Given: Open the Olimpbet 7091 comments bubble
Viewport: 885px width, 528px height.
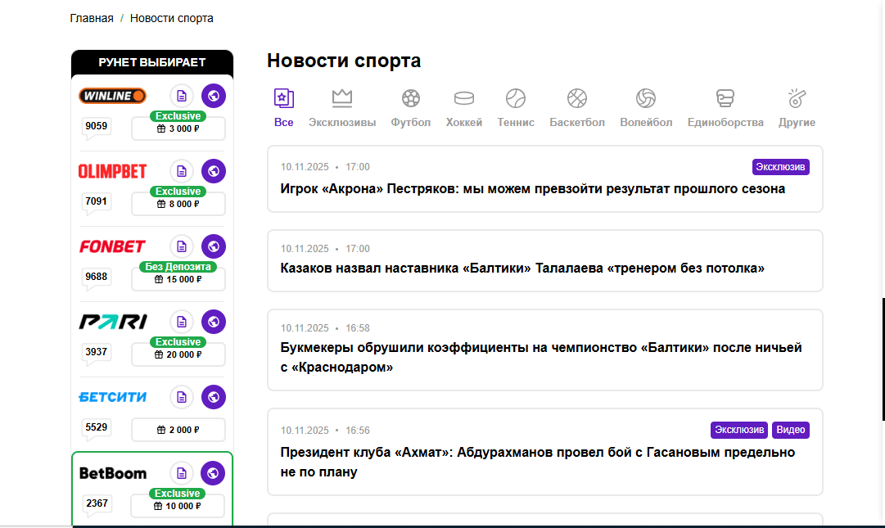Looking at the screenshot, I should coord(97,201).
